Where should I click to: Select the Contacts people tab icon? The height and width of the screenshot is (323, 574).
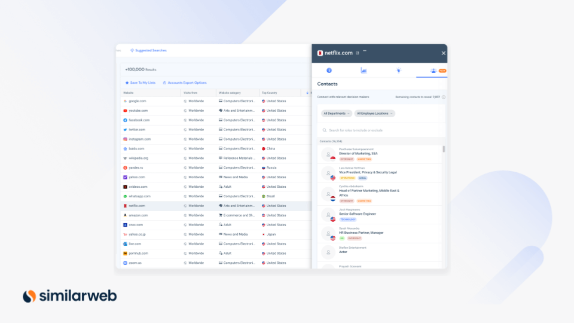[x=433, y=71]
